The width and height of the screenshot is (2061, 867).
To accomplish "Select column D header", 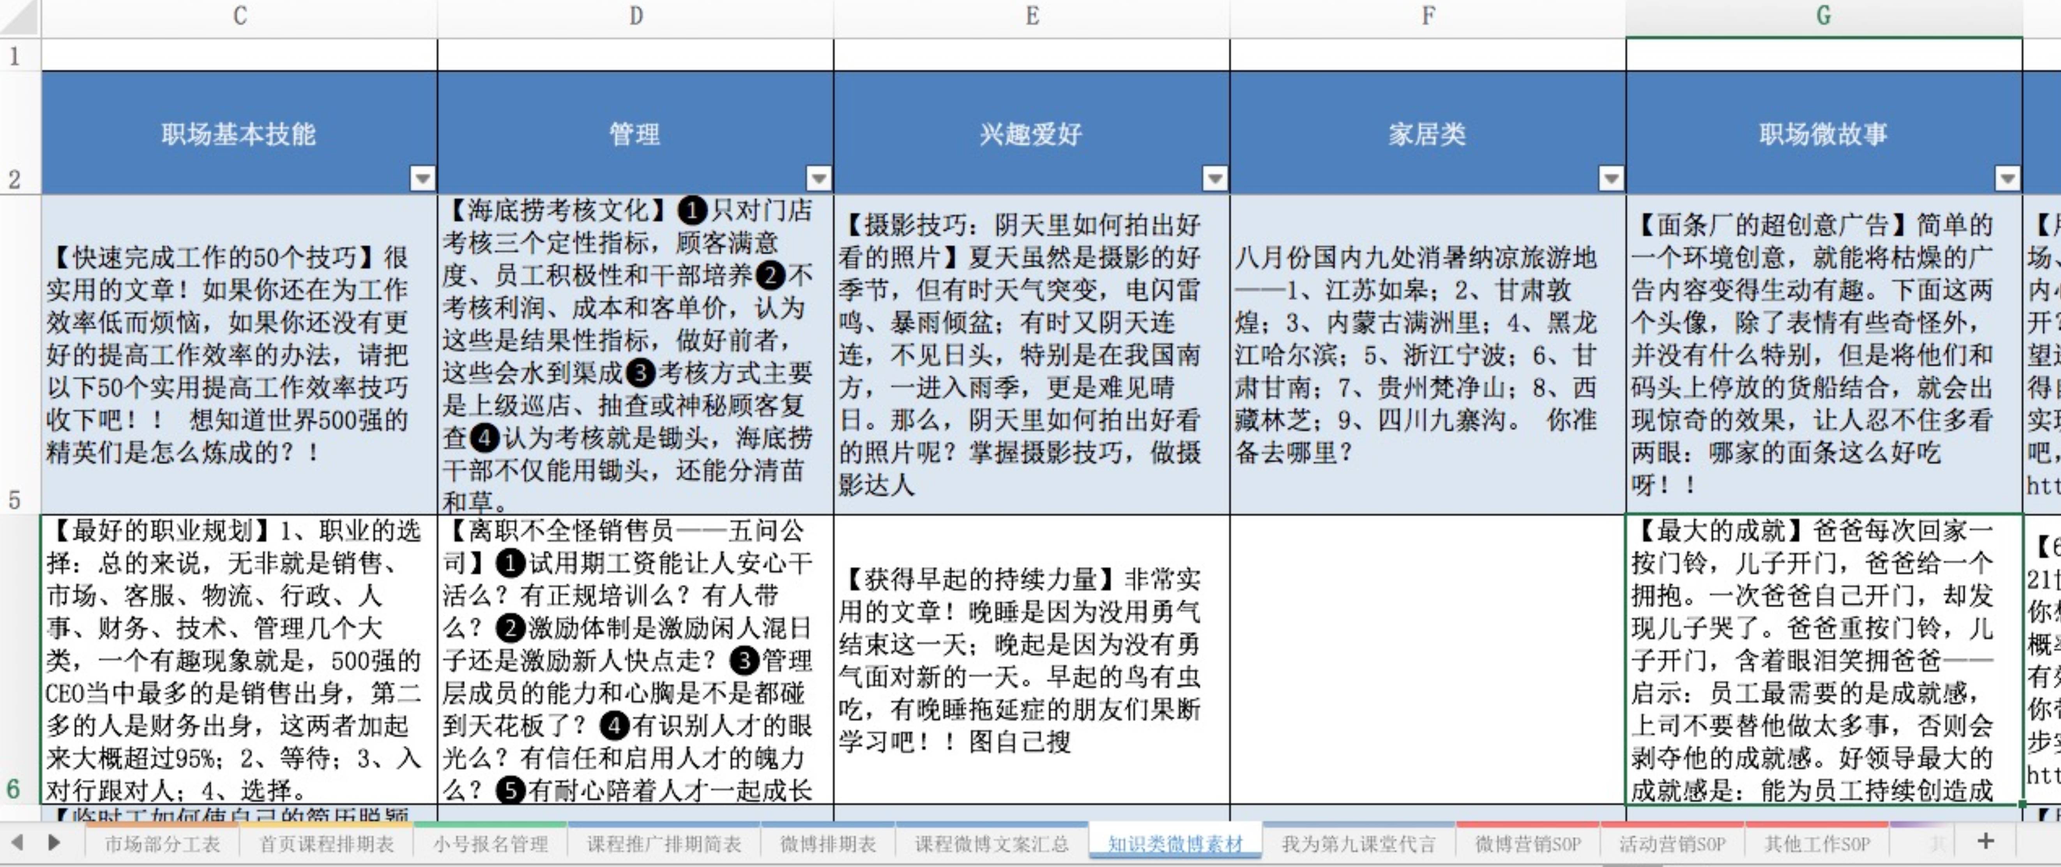I will 635,16.
